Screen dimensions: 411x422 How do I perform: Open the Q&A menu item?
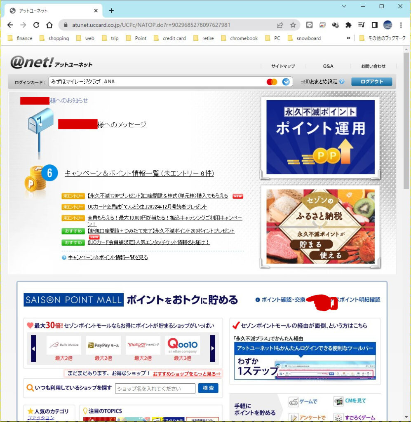[328, 66]
